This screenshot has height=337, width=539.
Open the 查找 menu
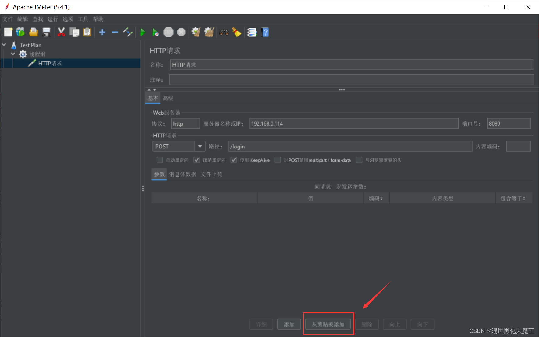38,19
